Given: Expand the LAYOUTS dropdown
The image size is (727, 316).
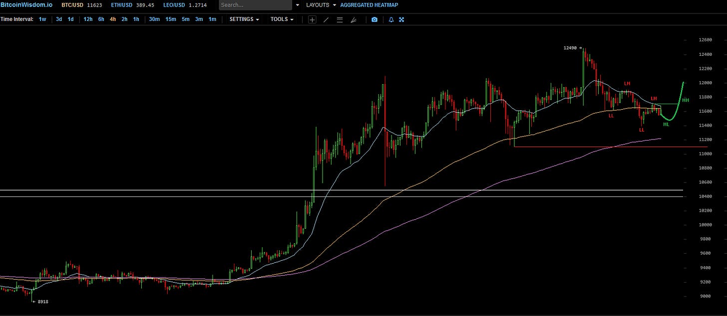Looking at the screenshot, I should tap(321, 5).
